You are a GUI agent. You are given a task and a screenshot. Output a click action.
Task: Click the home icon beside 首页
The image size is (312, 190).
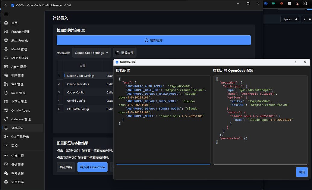pyautogui.click(x=6, y=23)
